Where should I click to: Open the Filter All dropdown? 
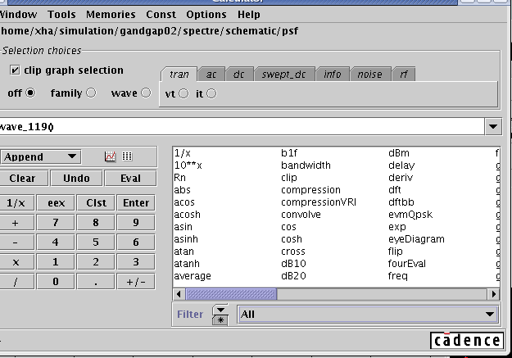click(368, 315)
